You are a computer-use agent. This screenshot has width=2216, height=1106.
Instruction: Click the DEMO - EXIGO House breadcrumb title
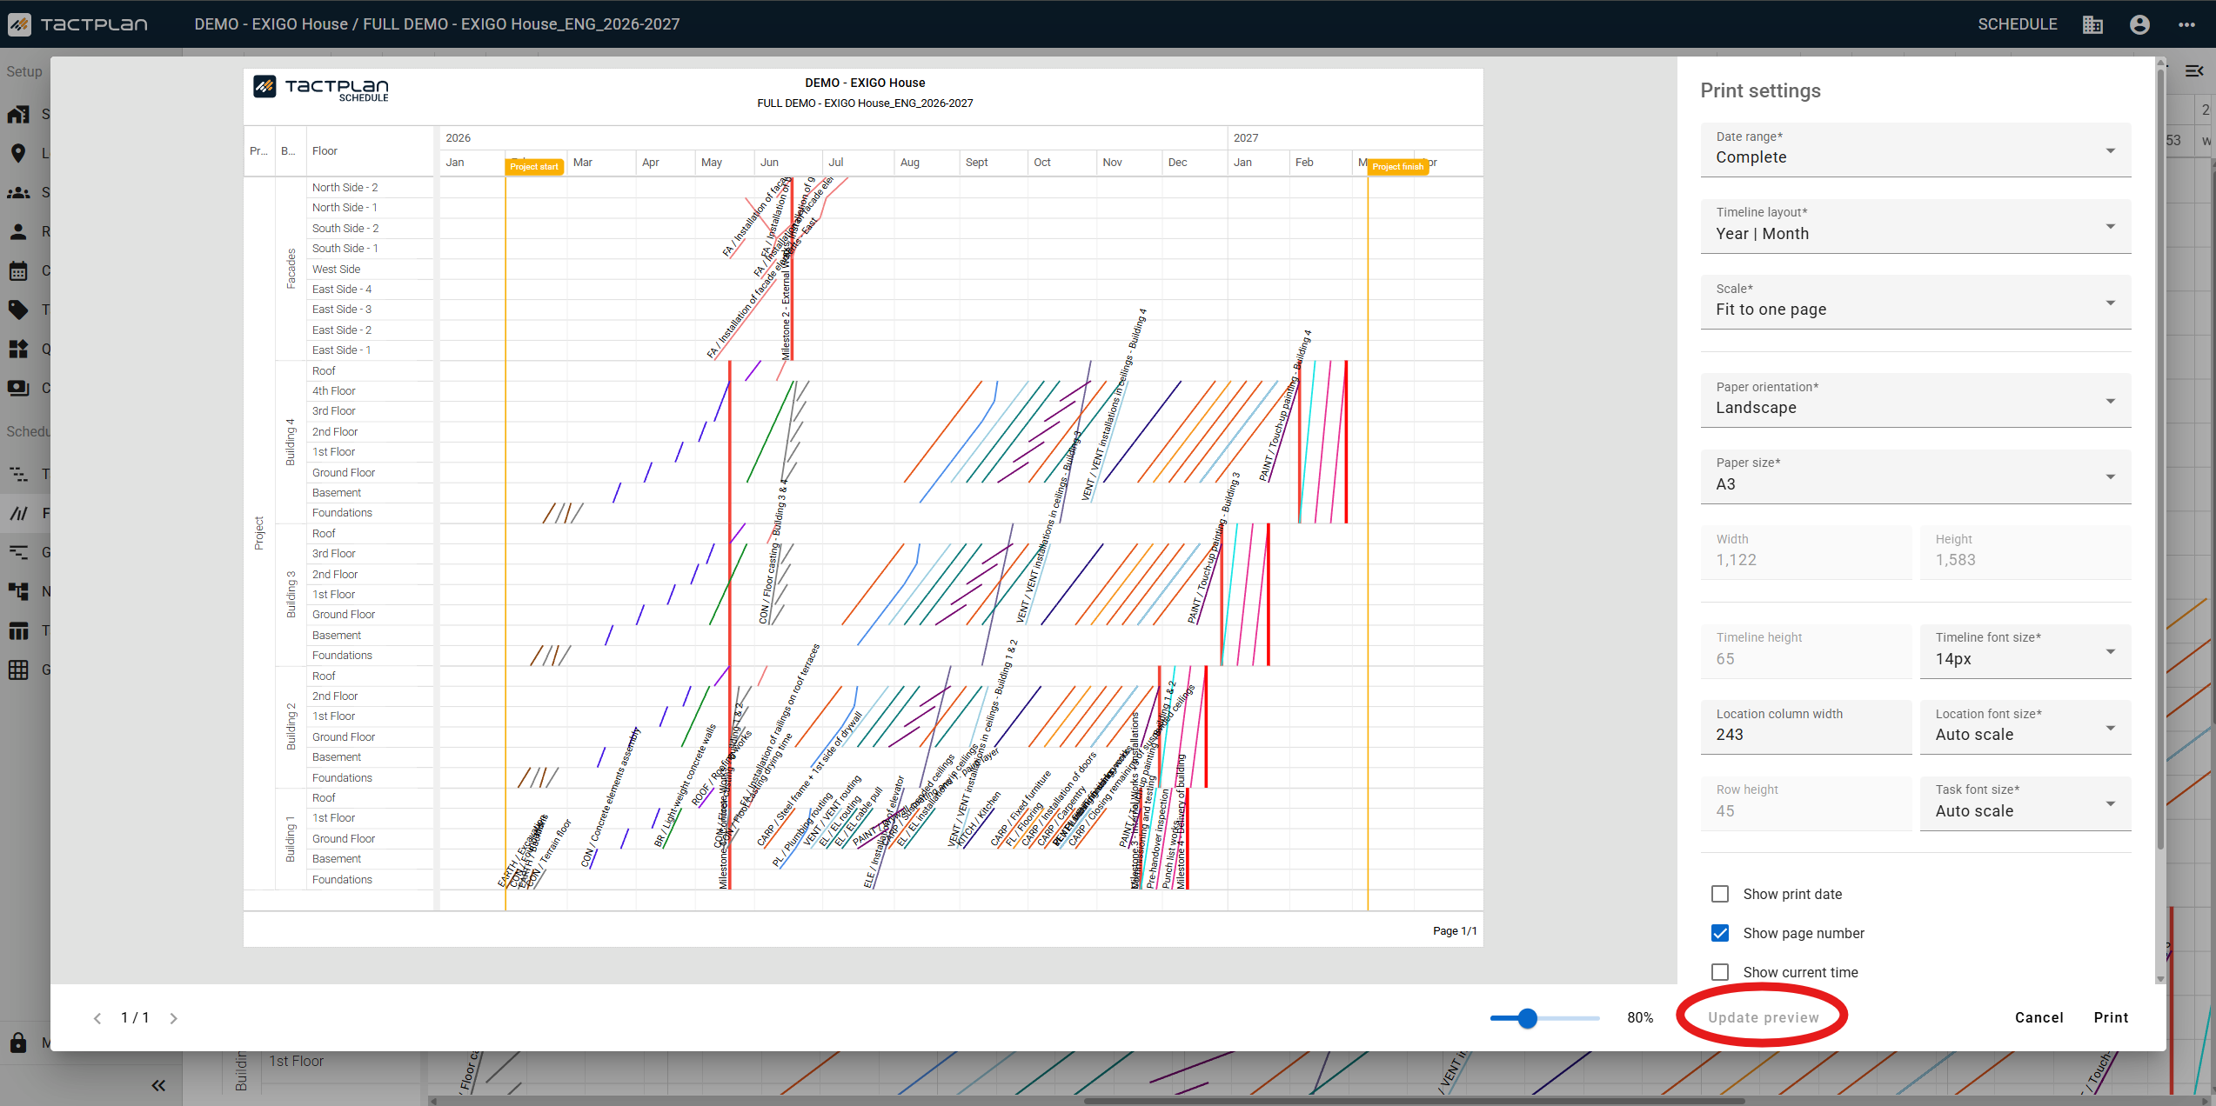tap(271, 24)
